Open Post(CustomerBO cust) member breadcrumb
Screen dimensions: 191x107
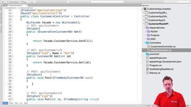(26, 8)
